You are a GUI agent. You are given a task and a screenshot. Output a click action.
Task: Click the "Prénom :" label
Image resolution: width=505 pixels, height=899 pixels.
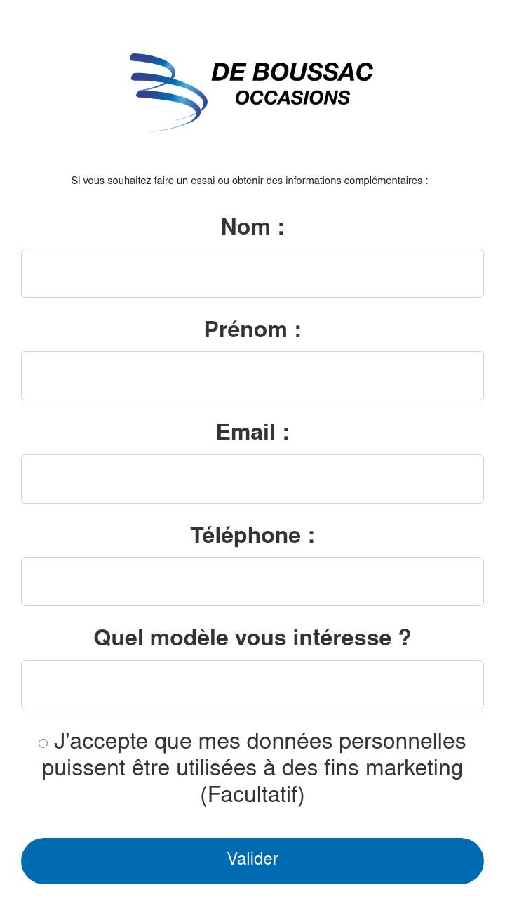point(252,329)
